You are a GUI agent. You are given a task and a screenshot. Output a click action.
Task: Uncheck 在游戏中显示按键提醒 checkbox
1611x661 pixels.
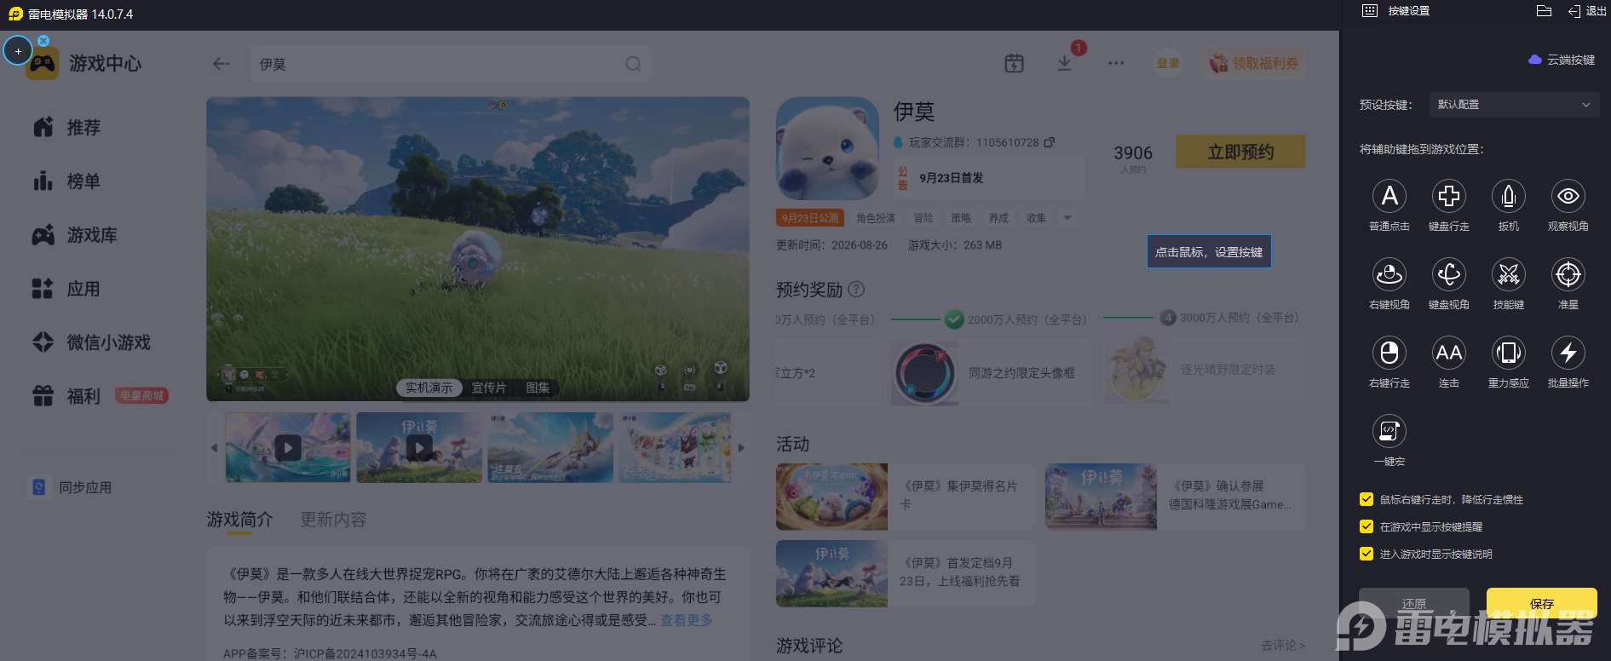[1366, 526]
